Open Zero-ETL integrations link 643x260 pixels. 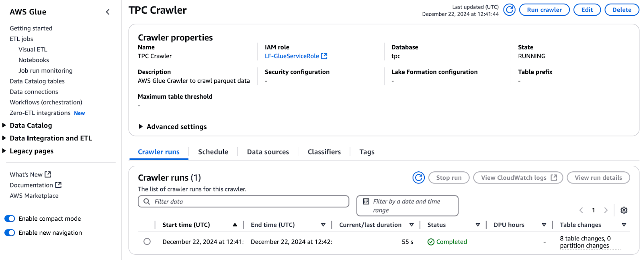(40, 113)
